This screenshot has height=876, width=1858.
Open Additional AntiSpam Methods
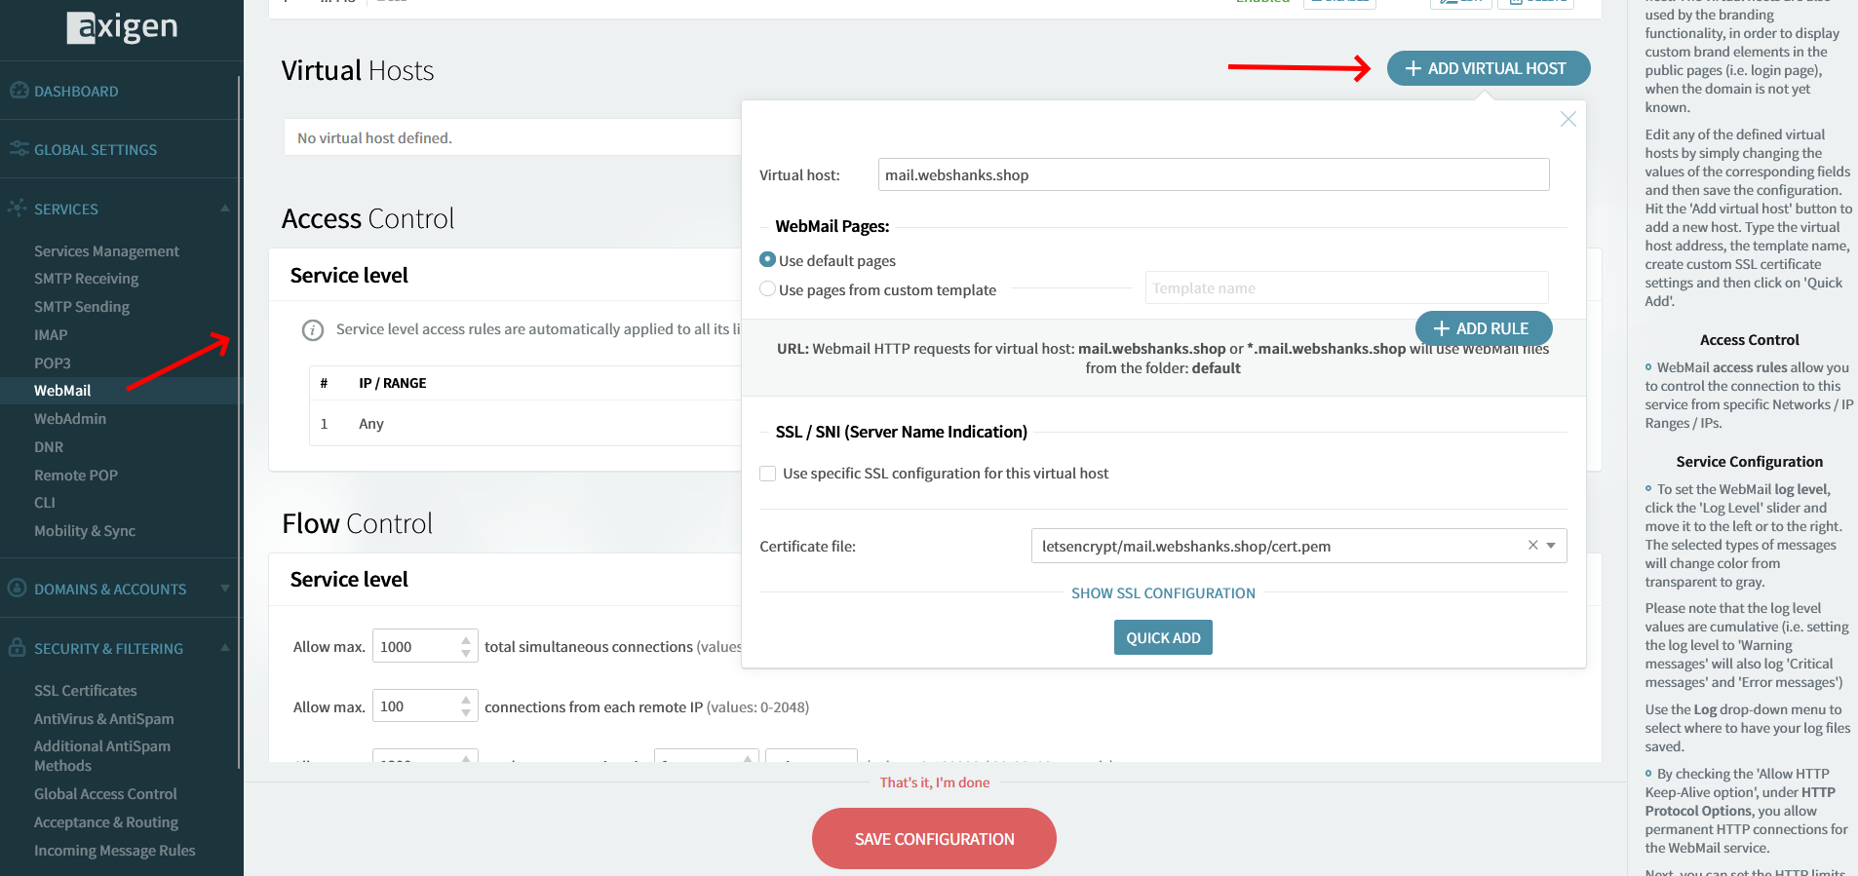click(102, 756)
